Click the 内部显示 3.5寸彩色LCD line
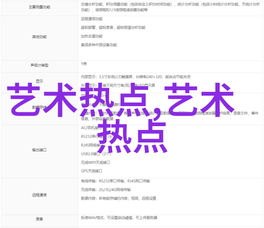 135,77
